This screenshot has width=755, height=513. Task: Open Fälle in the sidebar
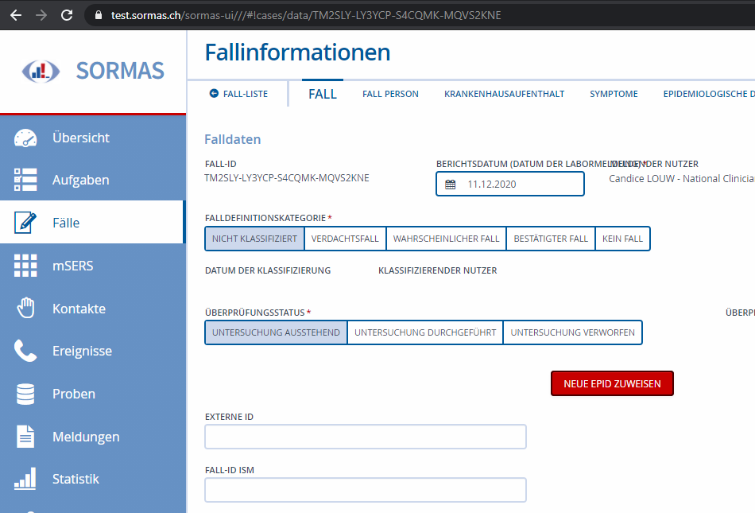click(92, 223)
